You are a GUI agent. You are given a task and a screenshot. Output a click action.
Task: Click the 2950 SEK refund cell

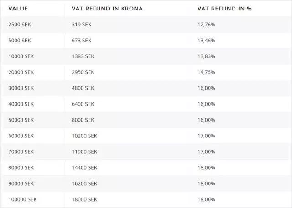click(x=83, y=72)
